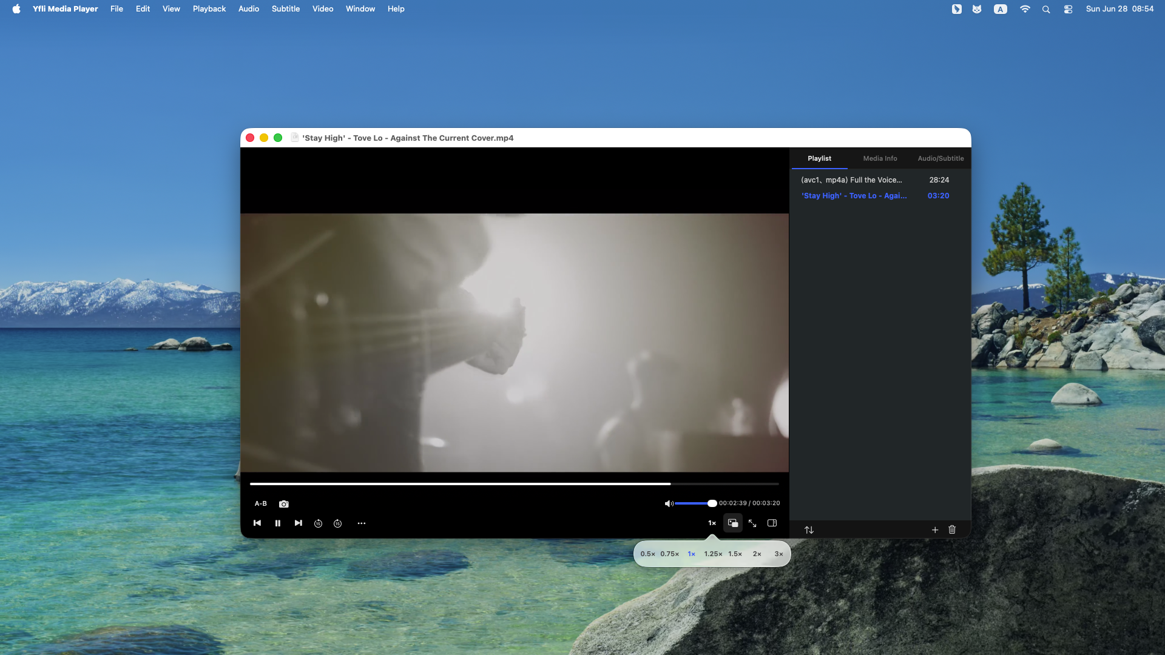
Task: Delete playlist item with trash icon
Action: pyautogui.click(x=952, y=529)
